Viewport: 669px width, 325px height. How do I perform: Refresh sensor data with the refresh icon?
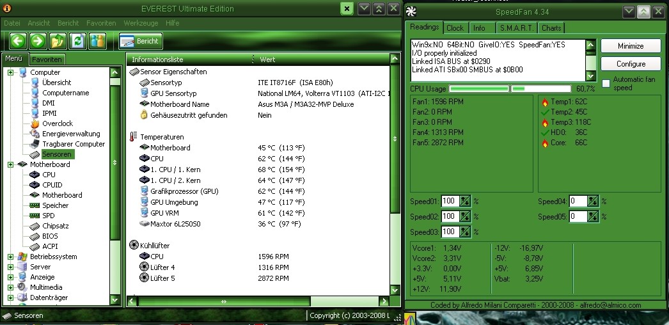(x=77, y=41)
